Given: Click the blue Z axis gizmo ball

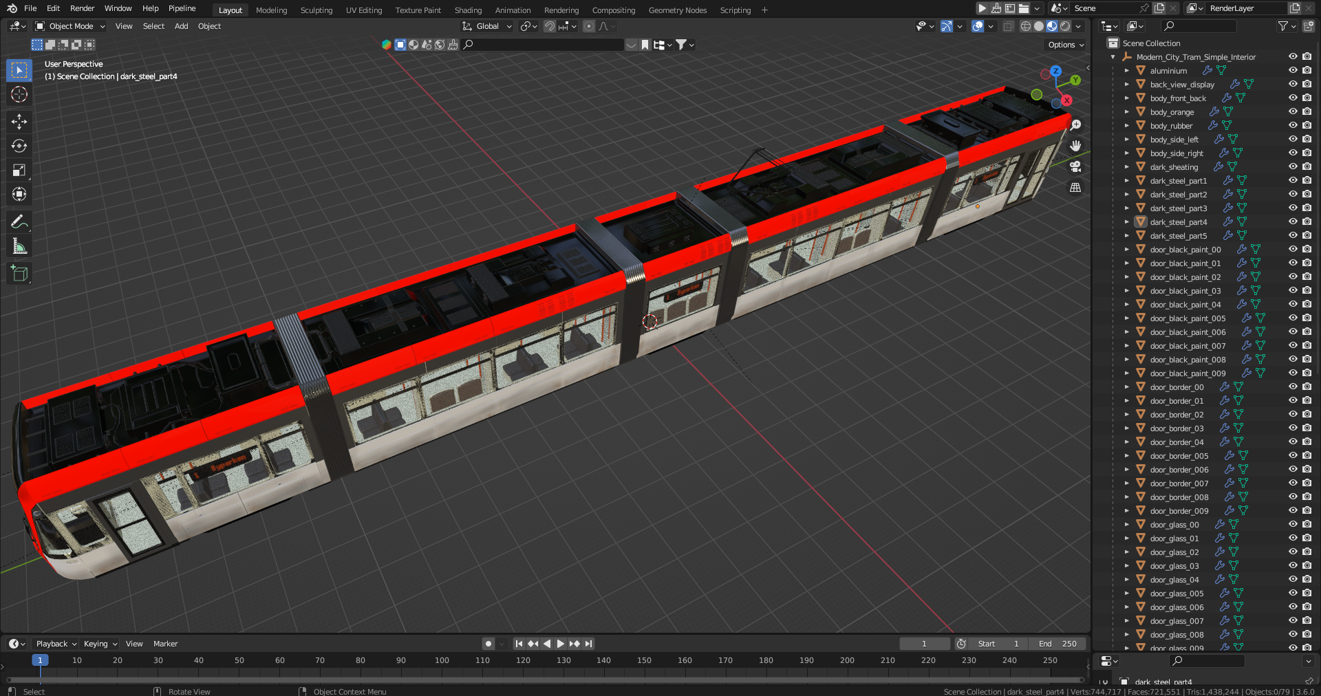Looking at the screenshot, I should pyautogui.click(x=1055, y=71).
